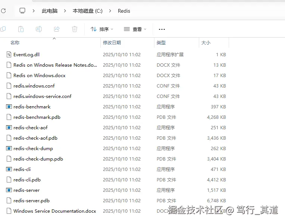
Task: Click the redis.windows.conf file icon
Action: click(x=9, y=86)
